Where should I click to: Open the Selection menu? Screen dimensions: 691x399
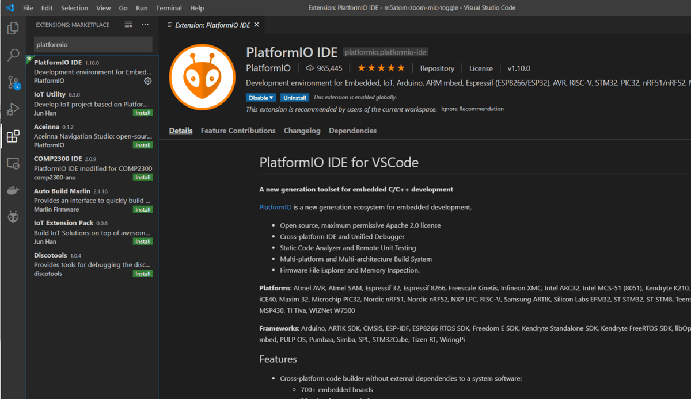pyautogui.click(x=74, y=8)
